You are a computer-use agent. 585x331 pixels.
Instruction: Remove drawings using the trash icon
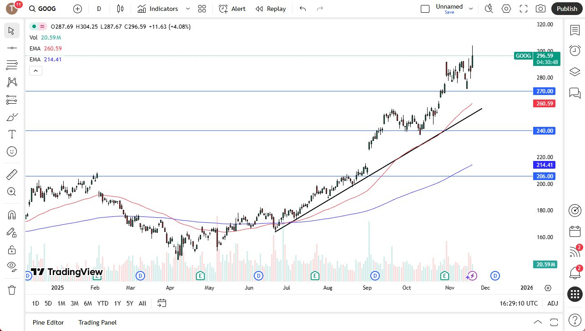point(12,290)
